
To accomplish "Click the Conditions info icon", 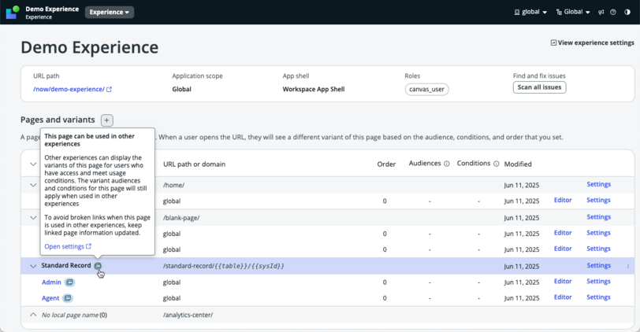I will [496, 164].
